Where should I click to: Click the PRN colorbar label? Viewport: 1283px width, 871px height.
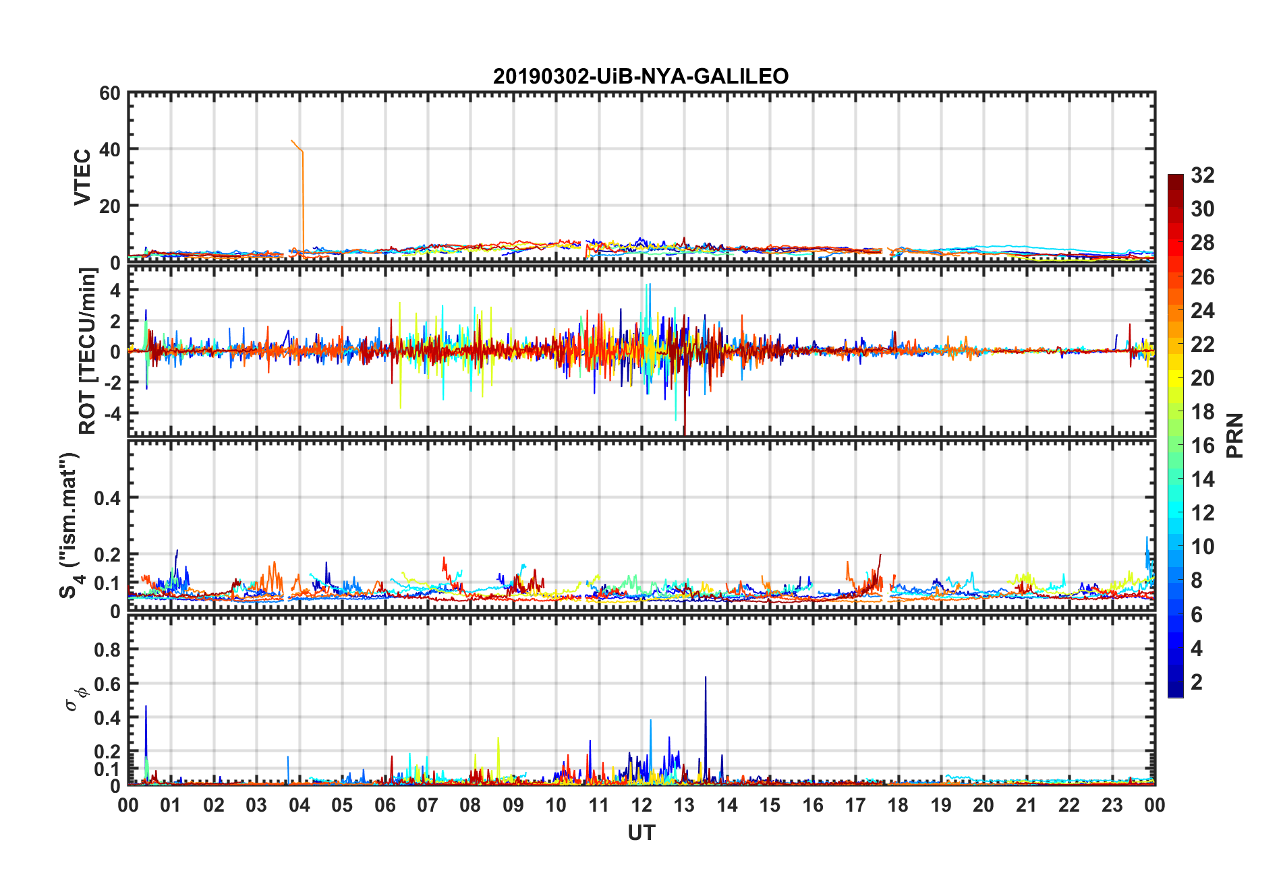coord(1235,435)
